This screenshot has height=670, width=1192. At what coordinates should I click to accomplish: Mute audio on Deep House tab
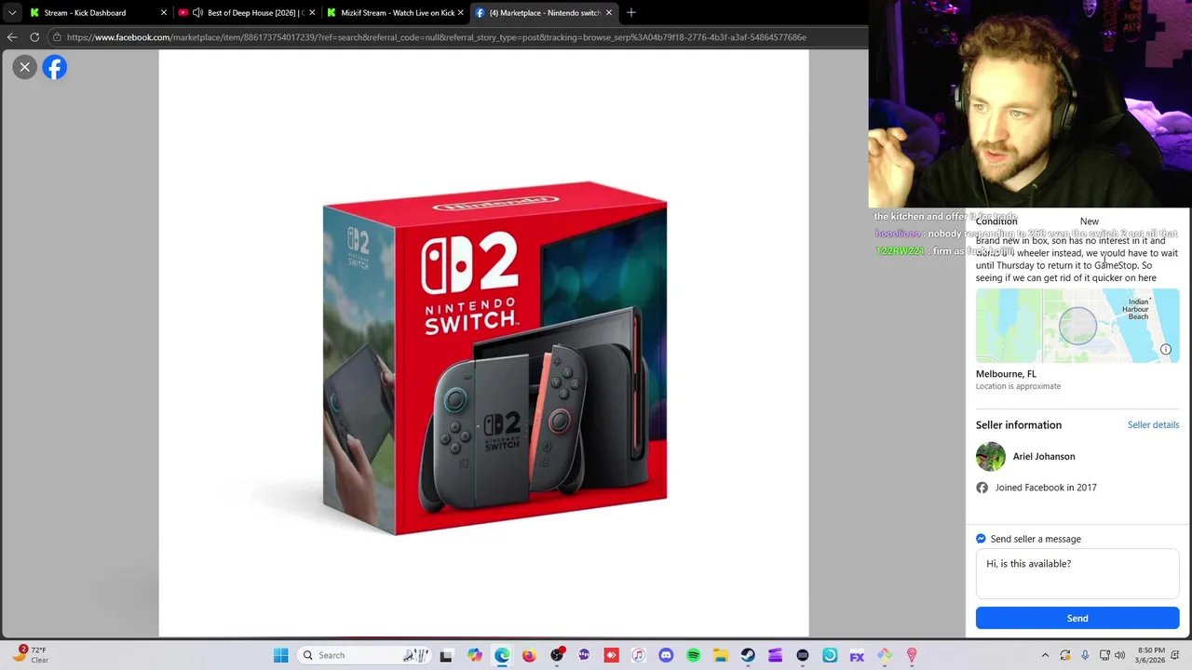click(x=198, y=13)
